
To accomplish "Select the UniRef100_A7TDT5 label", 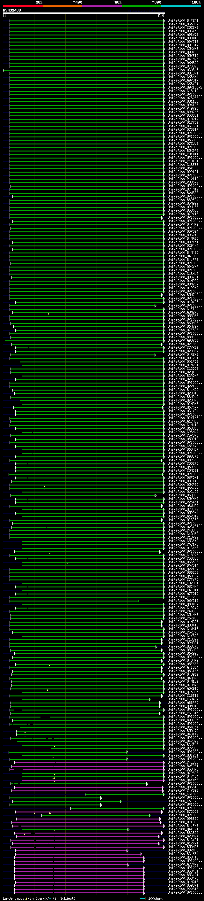I will [183, 594].
